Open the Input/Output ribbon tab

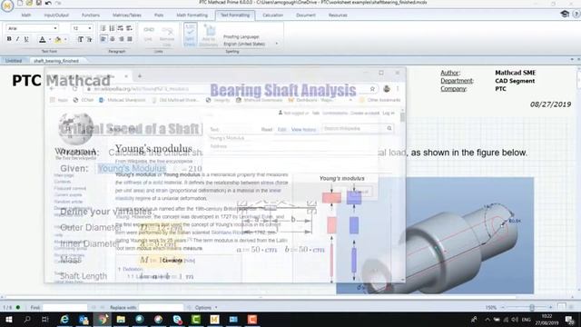click(56, 15)
